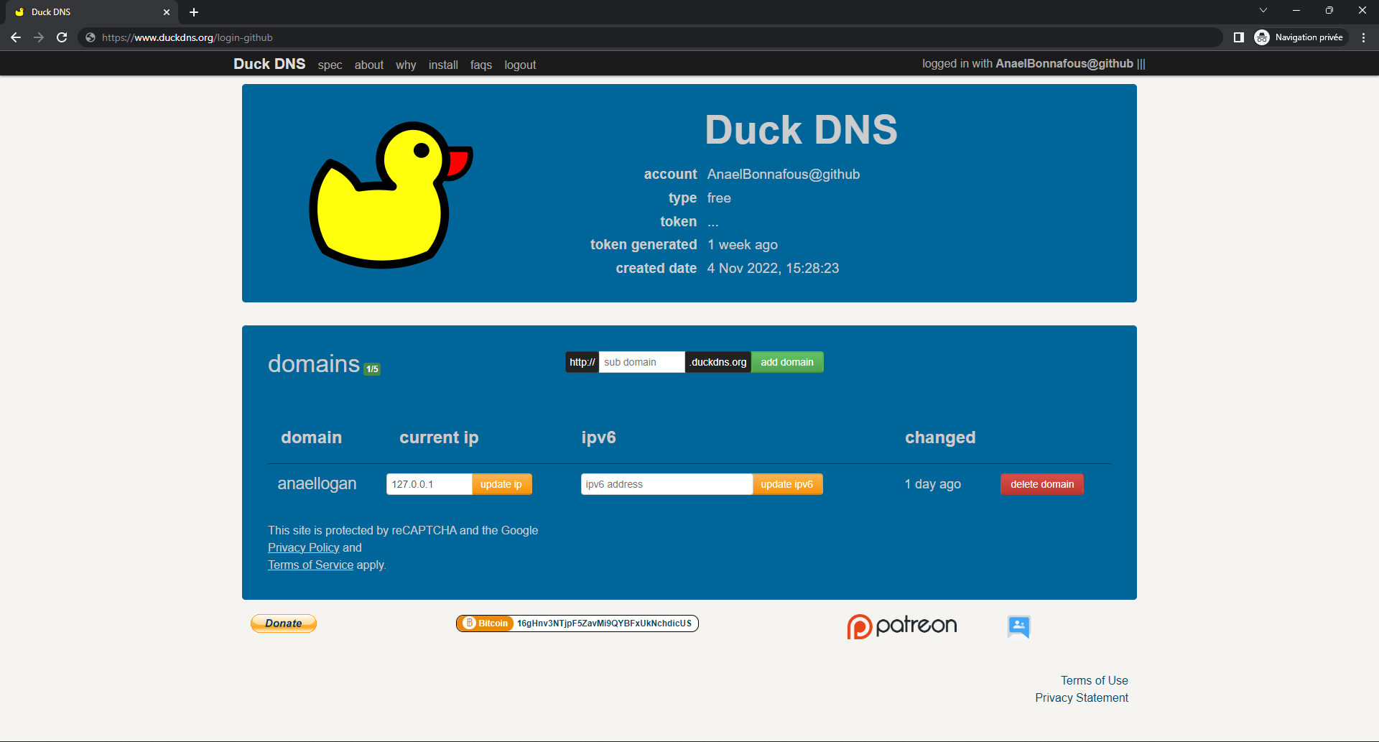Viewport: 1379px width, 742px height.
Task: Click the Navigation privée incognito icon
Action: tap(1262, 37)
